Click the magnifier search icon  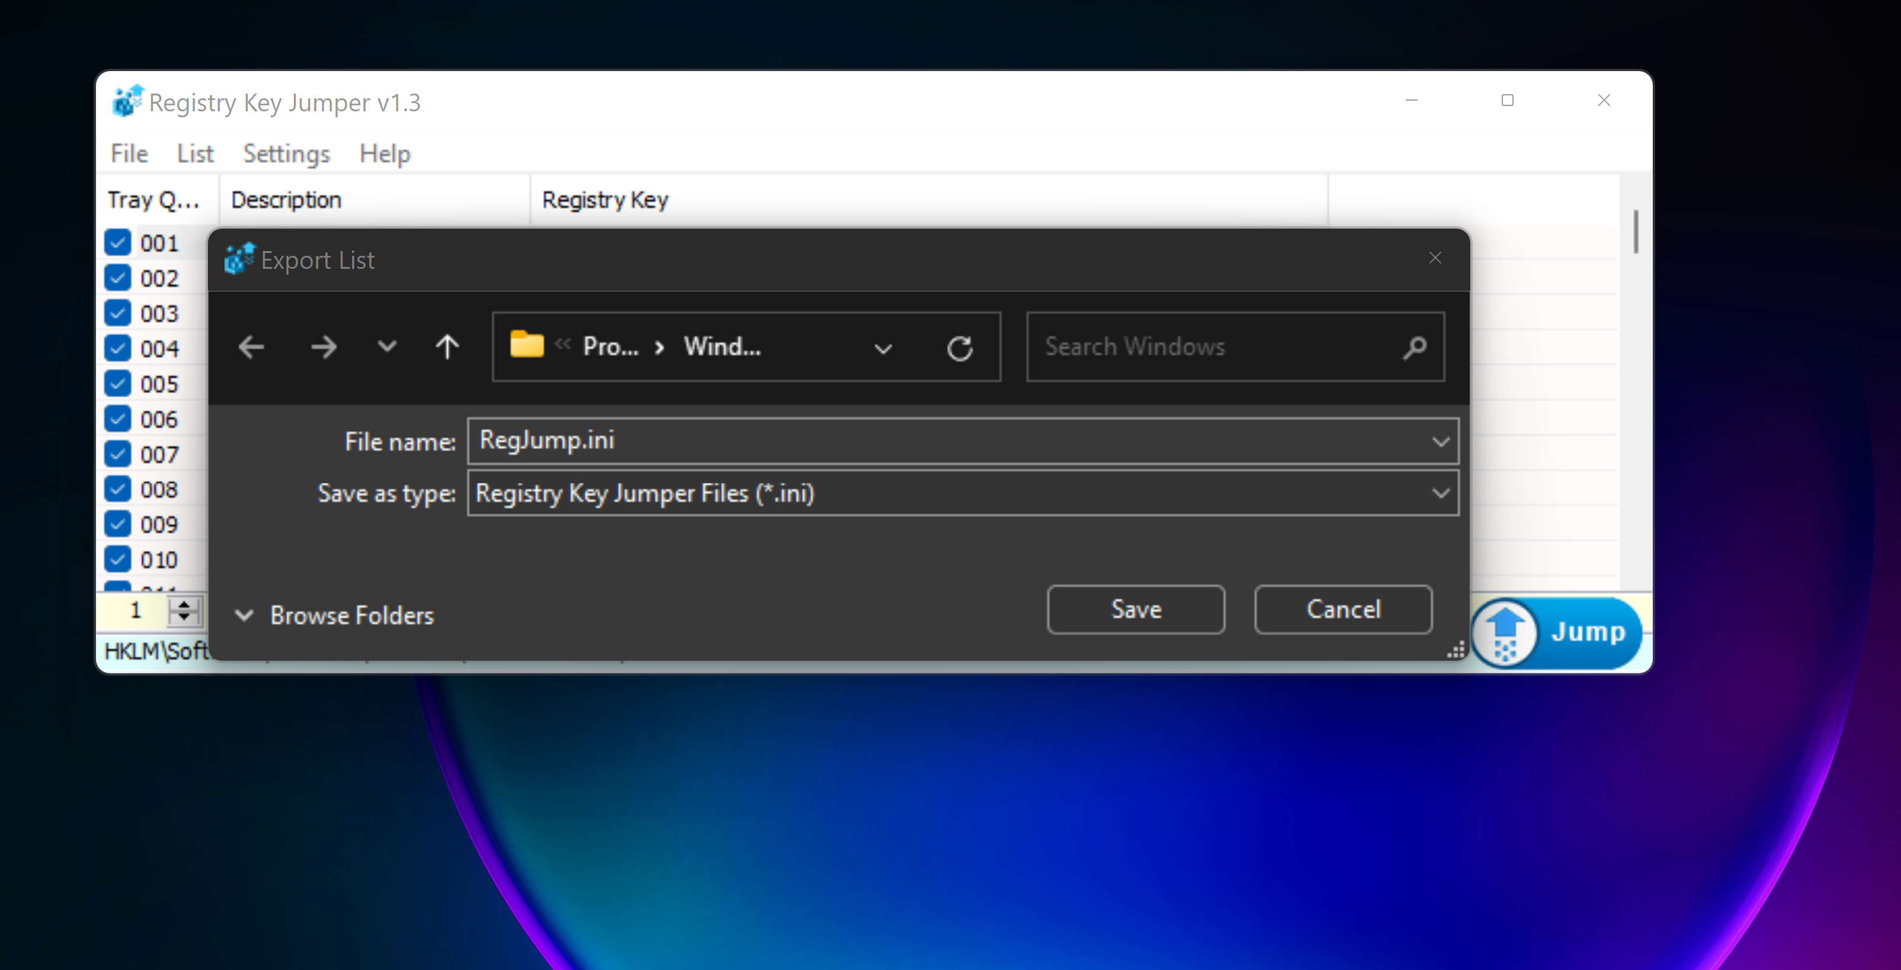pos(1414,348)
